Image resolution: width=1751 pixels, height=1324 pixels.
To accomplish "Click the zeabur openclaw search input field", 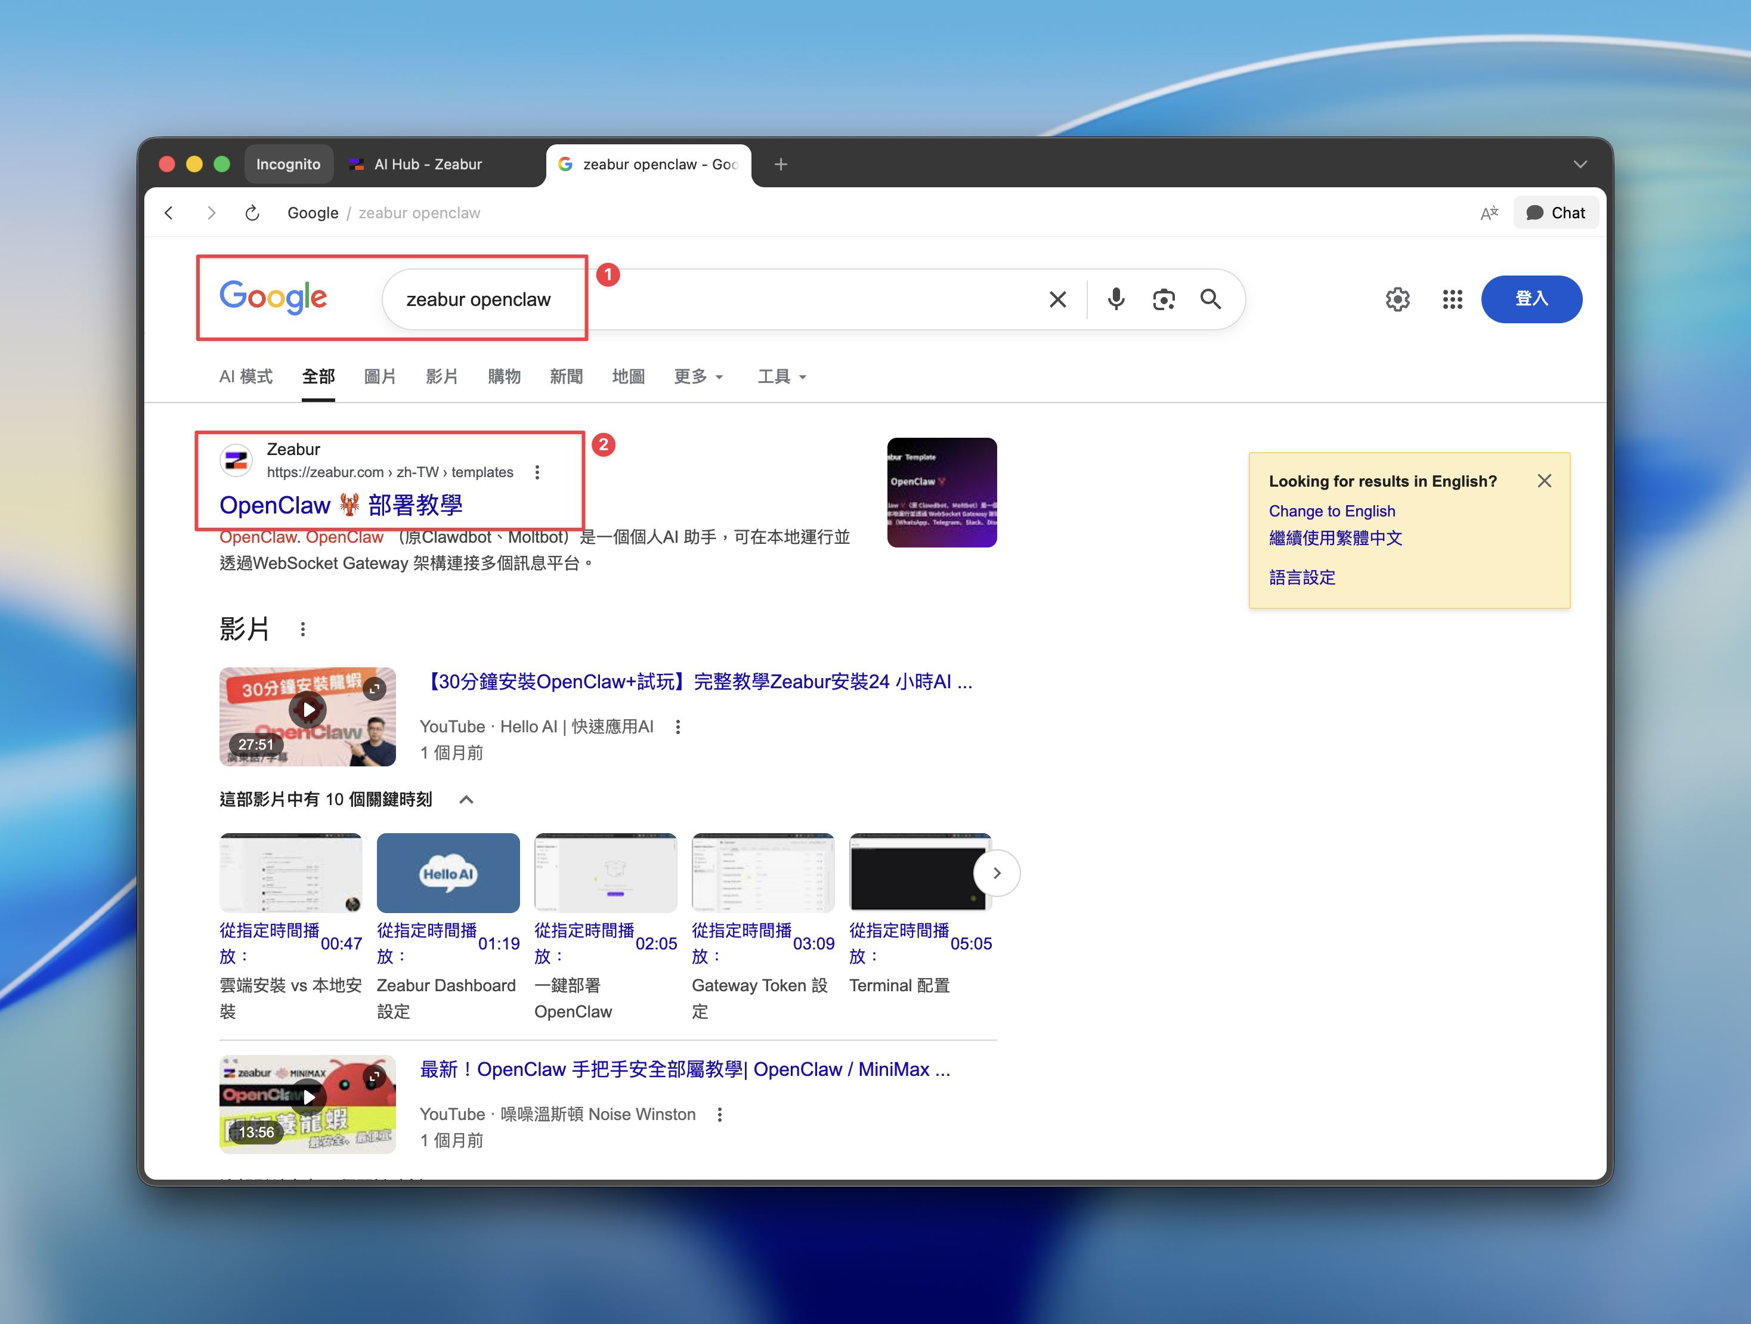I will [x=713, y=299].
